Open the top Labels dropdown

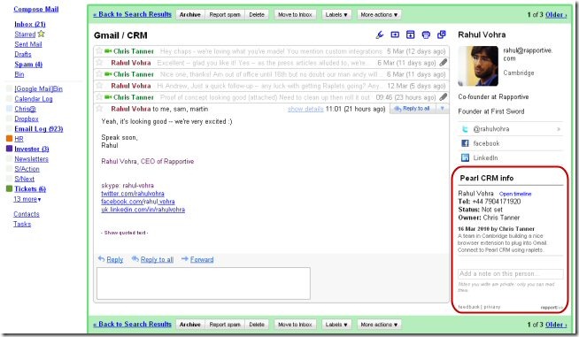tap(336, 14)
